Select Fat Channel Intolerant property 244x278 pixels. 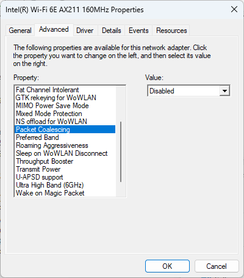pyautogui.click(x=65, y=90)
